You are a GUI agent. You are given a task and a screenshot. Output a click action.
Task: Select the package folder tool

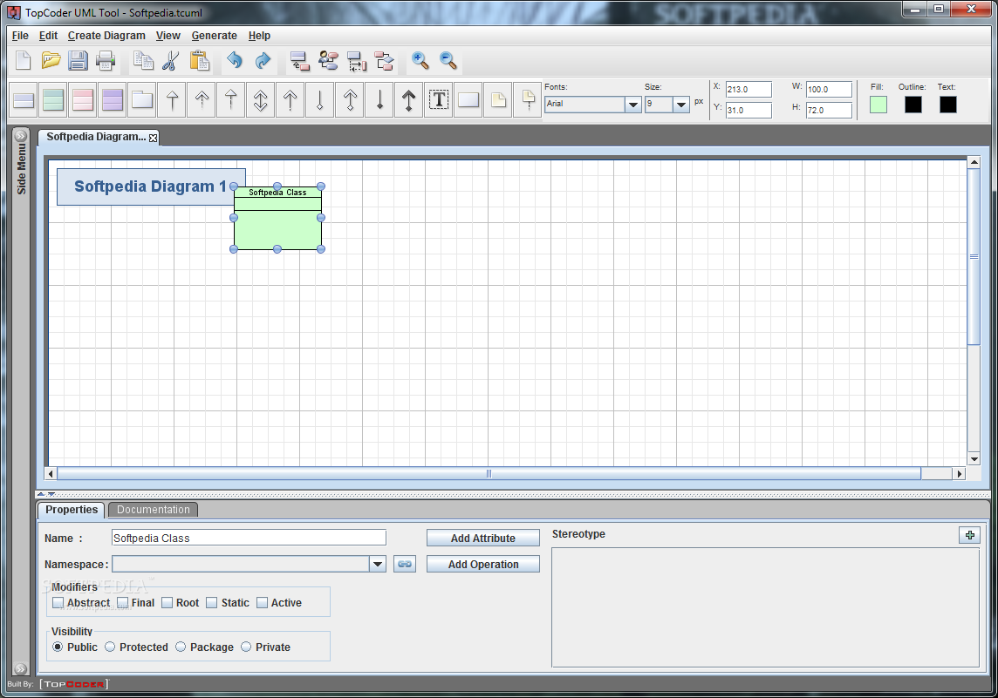click(x=142, y=100)
